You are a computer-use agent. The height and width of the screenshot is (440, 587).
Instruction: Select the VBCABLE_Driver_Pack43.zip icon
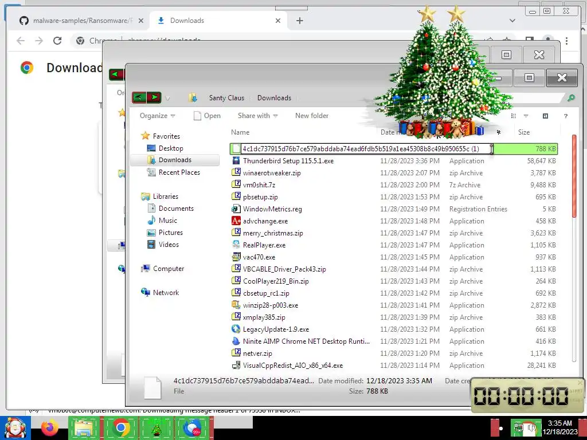click(x=236, y=269)
